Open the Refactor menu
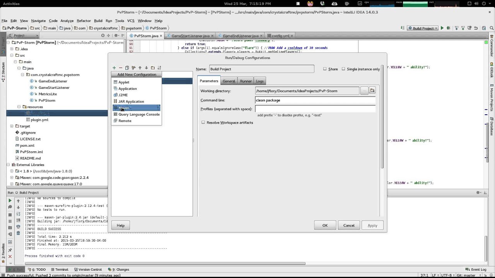 pos(84,21)
